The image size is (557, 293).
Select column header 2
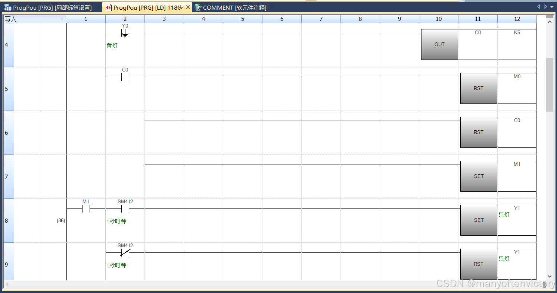coord(125,19)
